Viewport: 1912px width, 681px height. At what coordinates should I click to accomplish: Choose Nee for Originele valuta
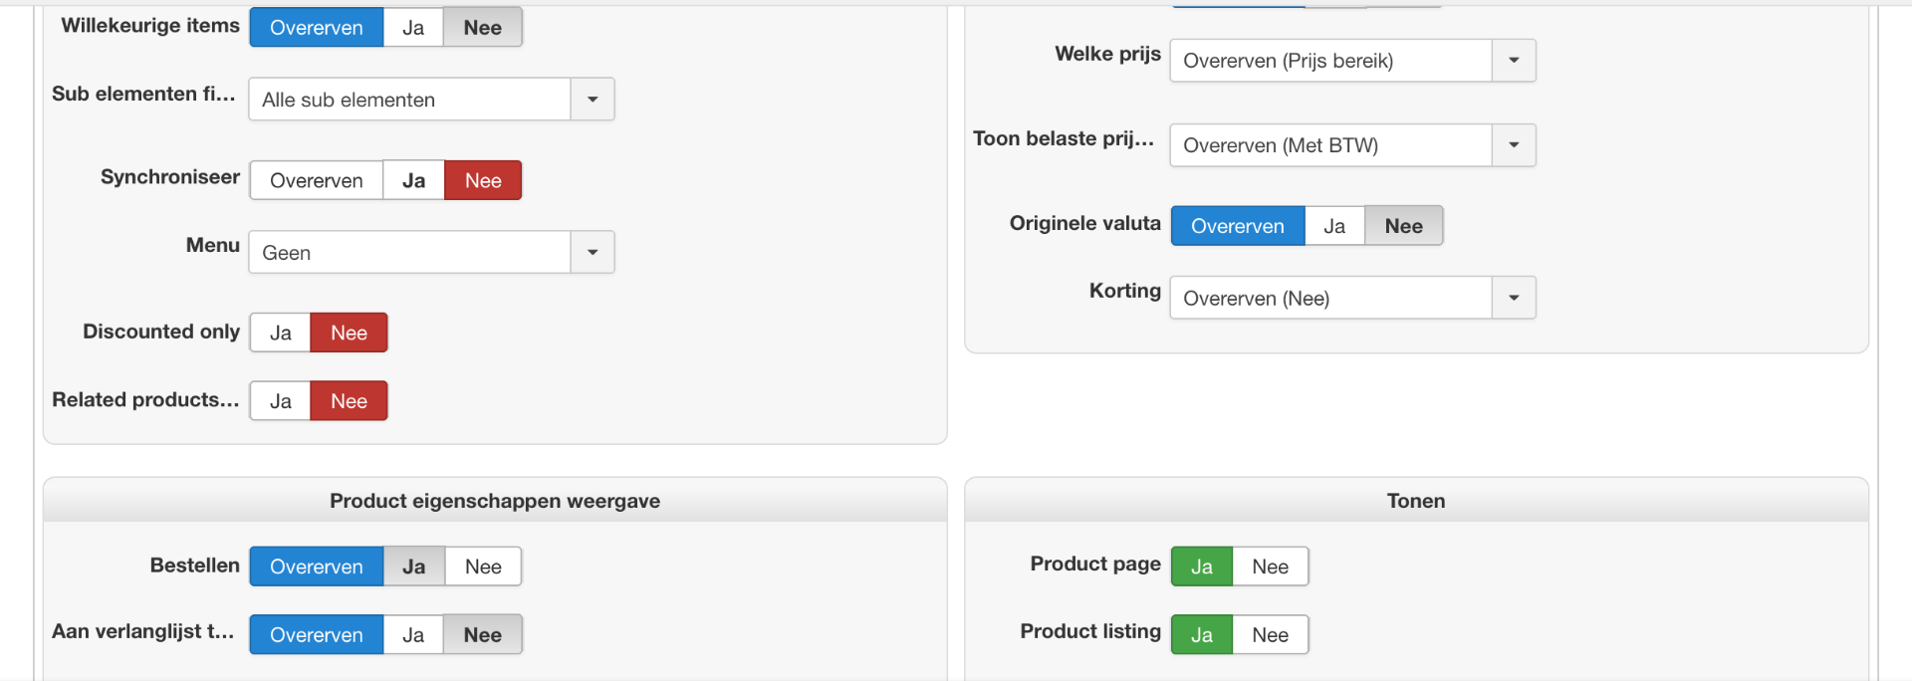point(1403,227)
